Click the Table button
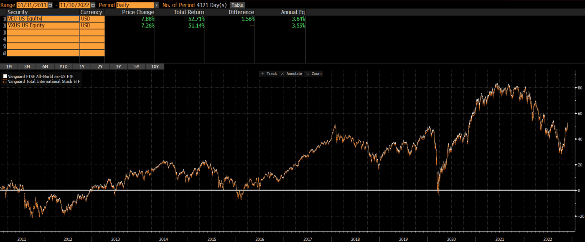 237,5
